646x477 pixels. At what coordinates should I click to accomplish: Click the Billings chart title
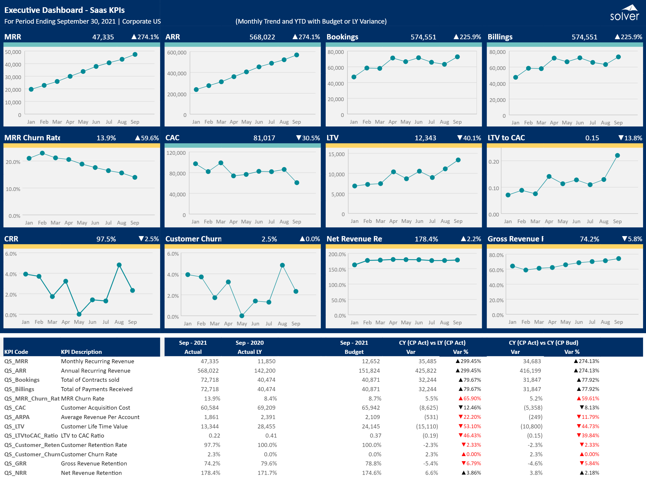coord(500,37)
